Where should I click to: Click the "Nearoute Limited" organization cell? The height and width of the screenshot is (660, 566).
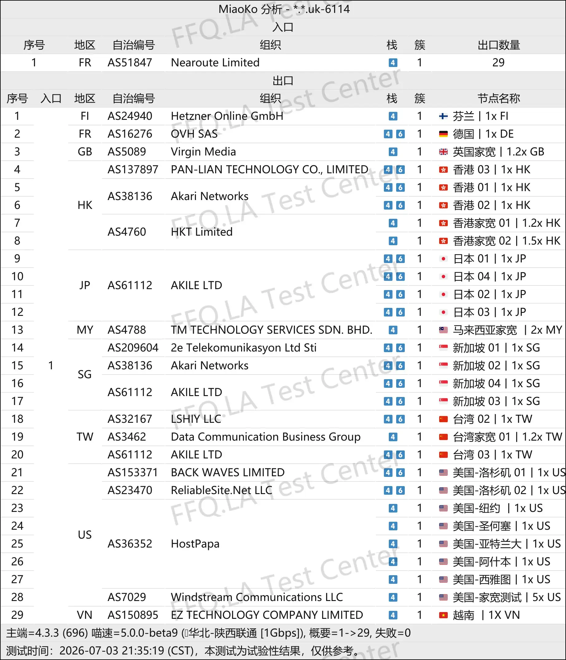(x=215, y=62)
